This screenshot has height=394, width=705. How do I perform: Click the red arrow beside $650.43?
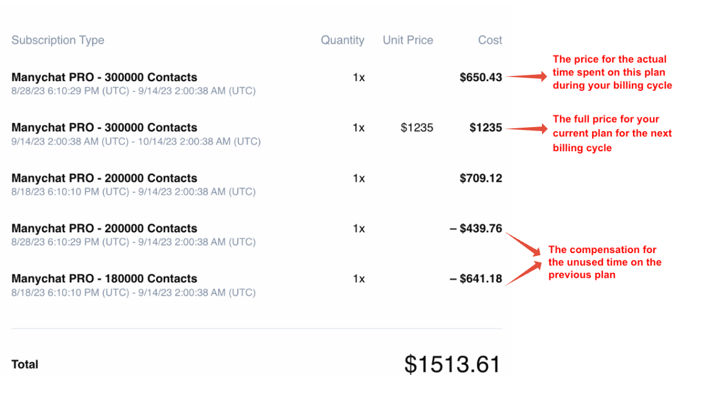pos(526,76)
